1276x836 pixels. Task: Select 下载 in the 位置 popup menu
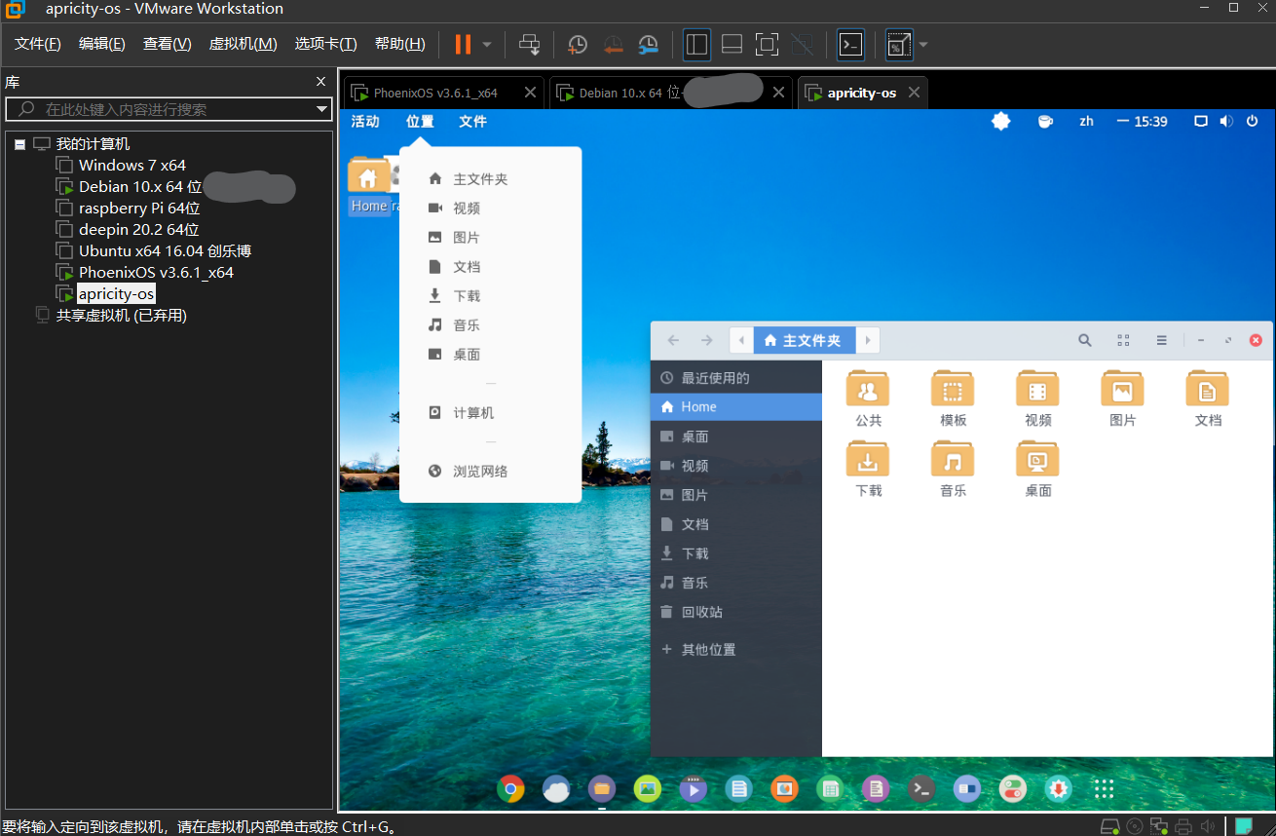click(467, 296)
